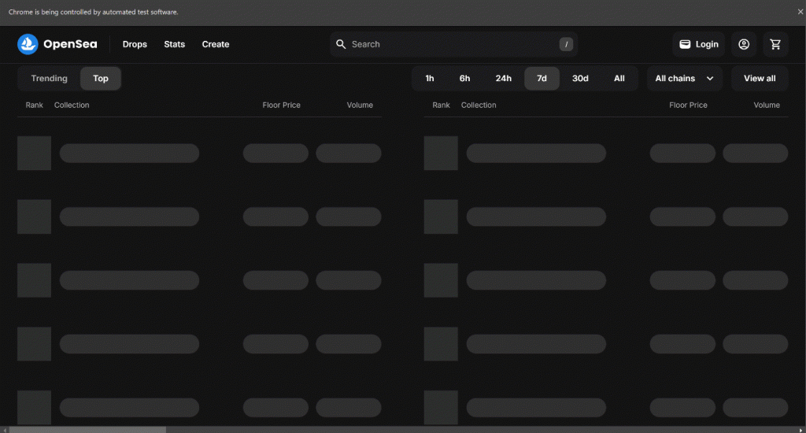The width and height of the screenshot is (806, 433).
Task: Open the Stats menu
Action: coord(175,45)
